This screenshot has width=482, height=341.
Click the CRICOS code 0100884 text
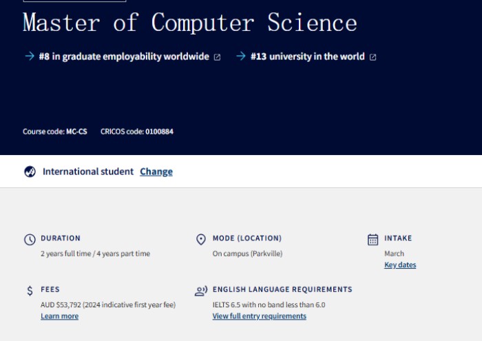[x=137, y=131]
